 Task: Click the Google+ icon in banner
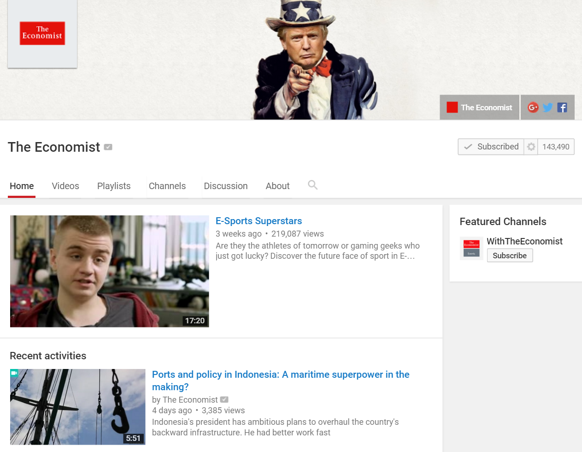pos(533,107)
